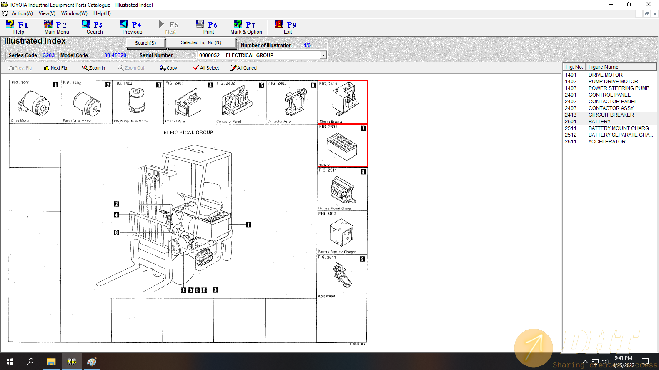The image size is (659, 370).
Task: Go to Next Fig.
Action: (56, 68)
